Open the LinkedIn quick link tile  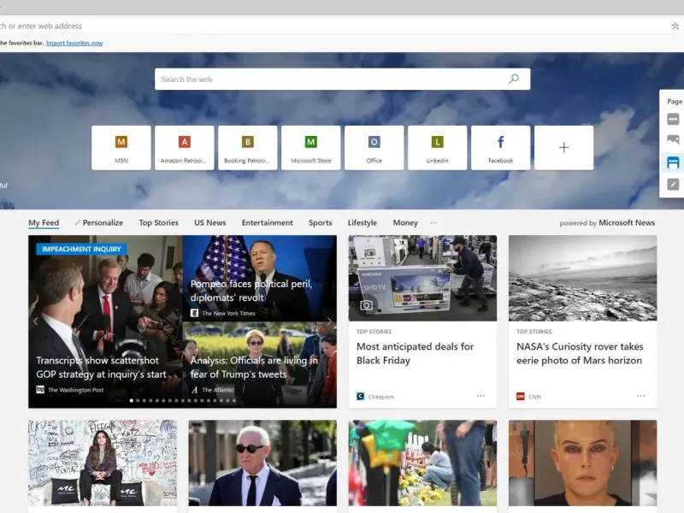click(x=438, y=148)
